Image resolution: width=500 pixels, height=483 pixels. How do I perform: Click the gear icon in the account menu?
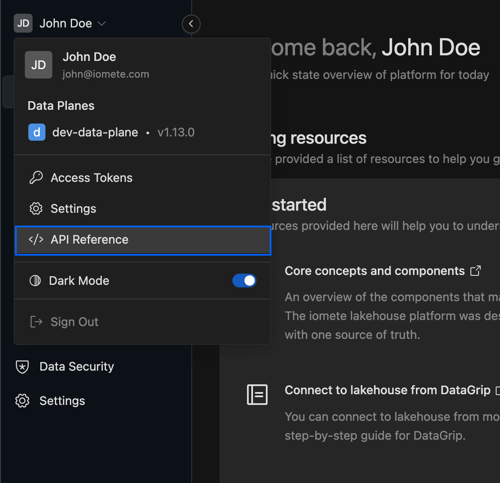[x=36, y=208]
